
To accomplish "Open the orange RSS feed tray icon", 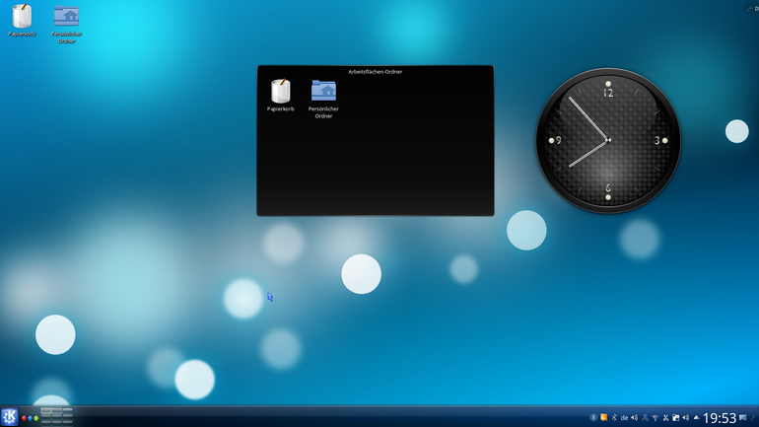I will pos(603,417).
